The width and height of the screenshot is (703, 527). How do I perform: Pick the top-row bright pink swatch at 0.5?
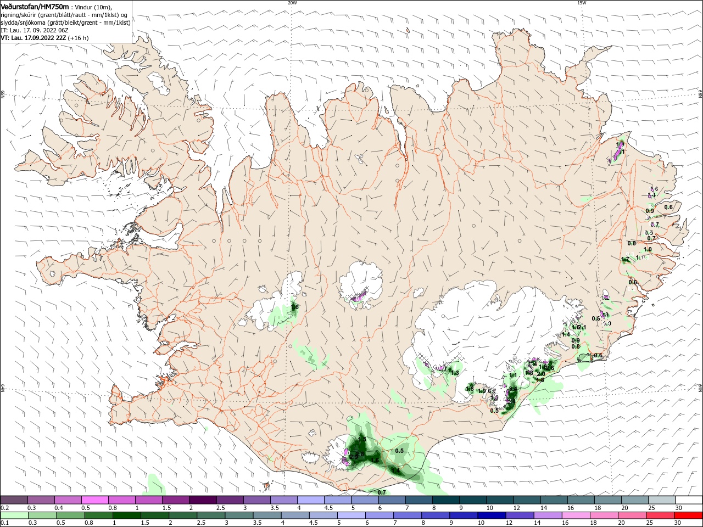94,500
